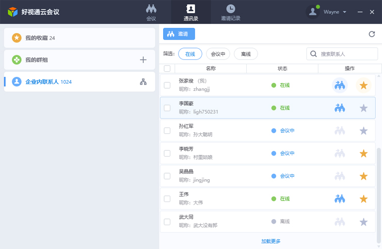Toggle the favorite star for 孙红军

coord(363,131)
